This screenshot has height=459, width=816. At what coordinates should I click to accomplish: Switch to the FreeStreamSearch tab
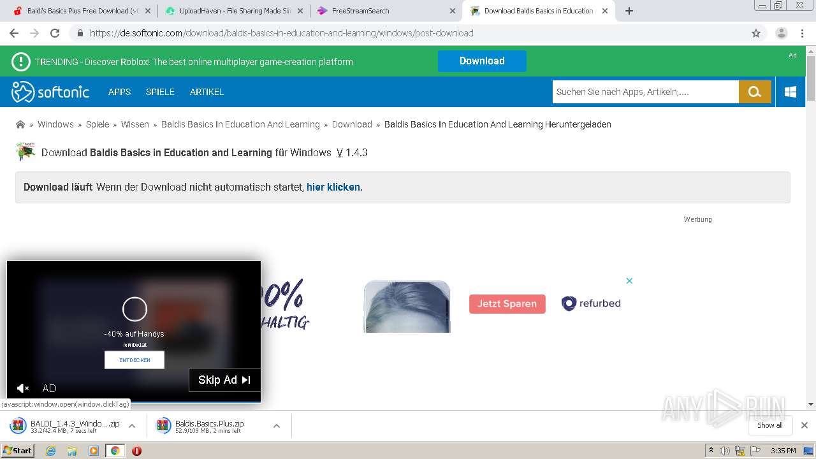tap(387, 11)
